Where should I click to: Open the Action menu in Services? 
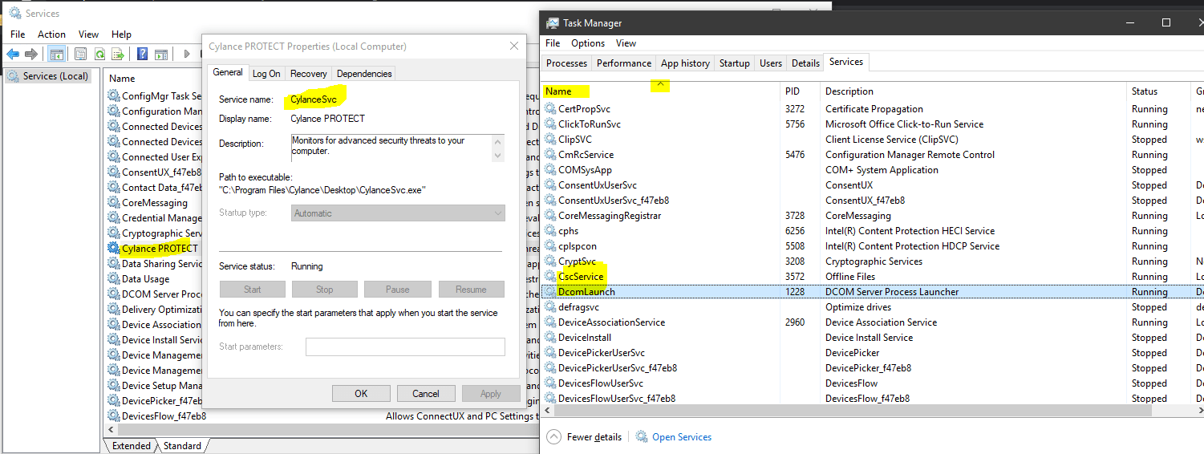point(51,34)
